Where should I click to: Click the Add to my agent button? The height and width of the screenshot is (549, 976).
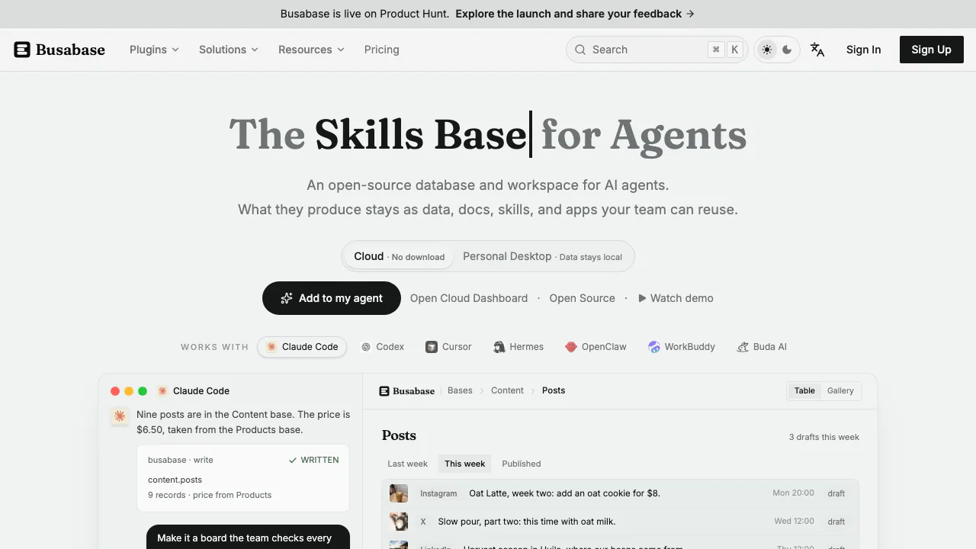pos(332,298)
